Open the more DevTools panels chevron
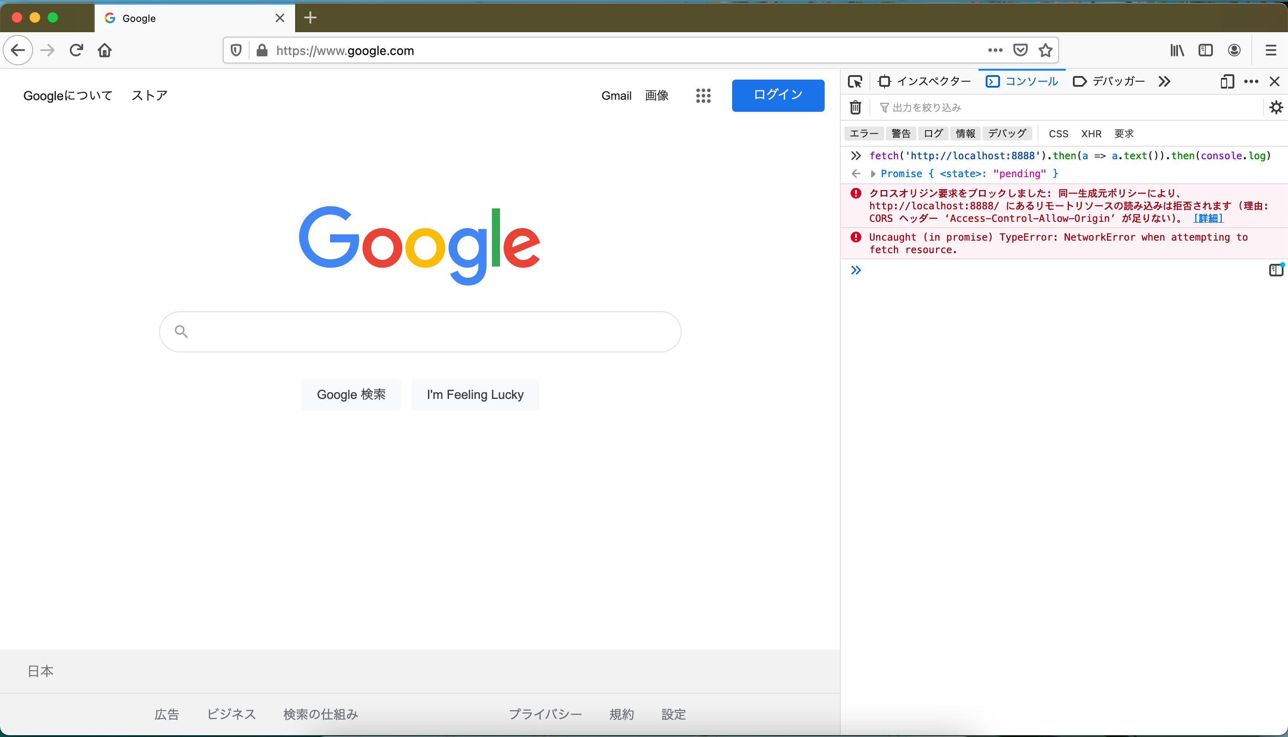The width and height of the screenshot is (1288, 737). tap(1164, 81)
